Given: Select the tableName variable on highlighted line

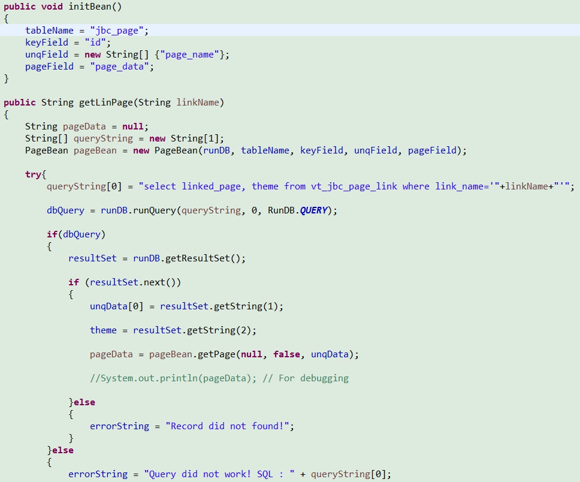Looking at the screenshot, I should point(49,31).
